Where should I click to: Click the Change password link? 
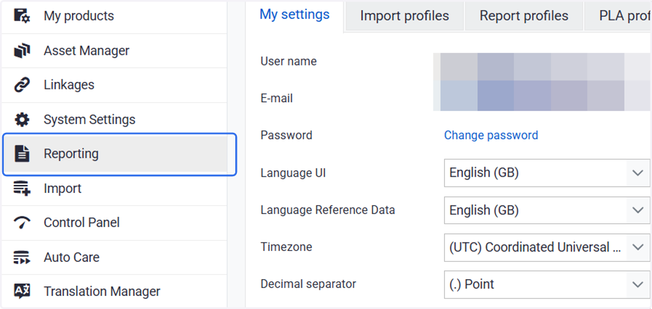[x=491, y=136]
